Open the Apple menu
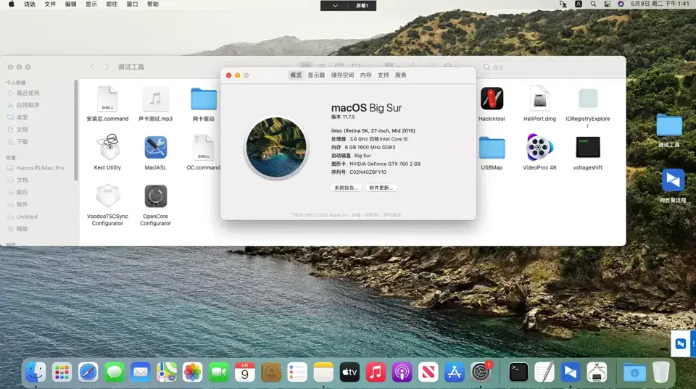Screen dimensions: 696x389 pos(12,4)
